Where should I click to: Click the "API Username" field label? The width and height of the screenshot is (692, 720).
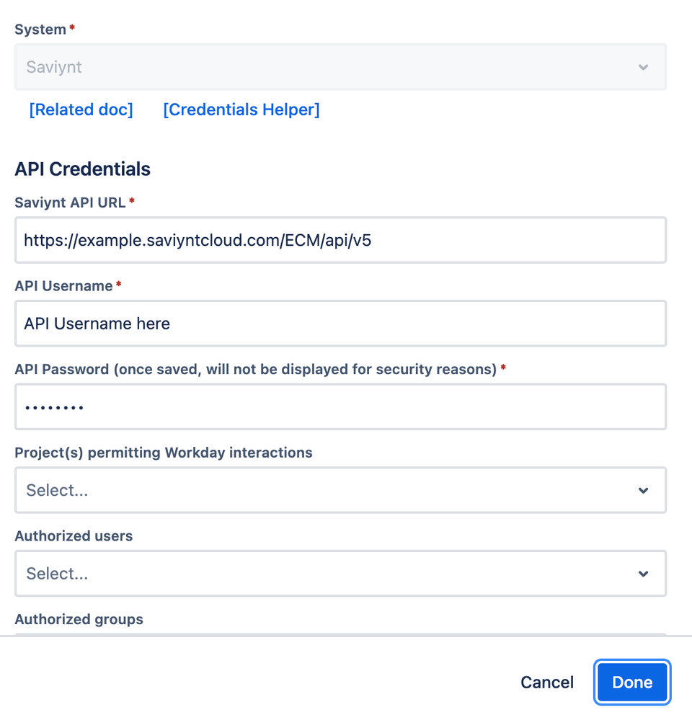(x=63, y=286)
